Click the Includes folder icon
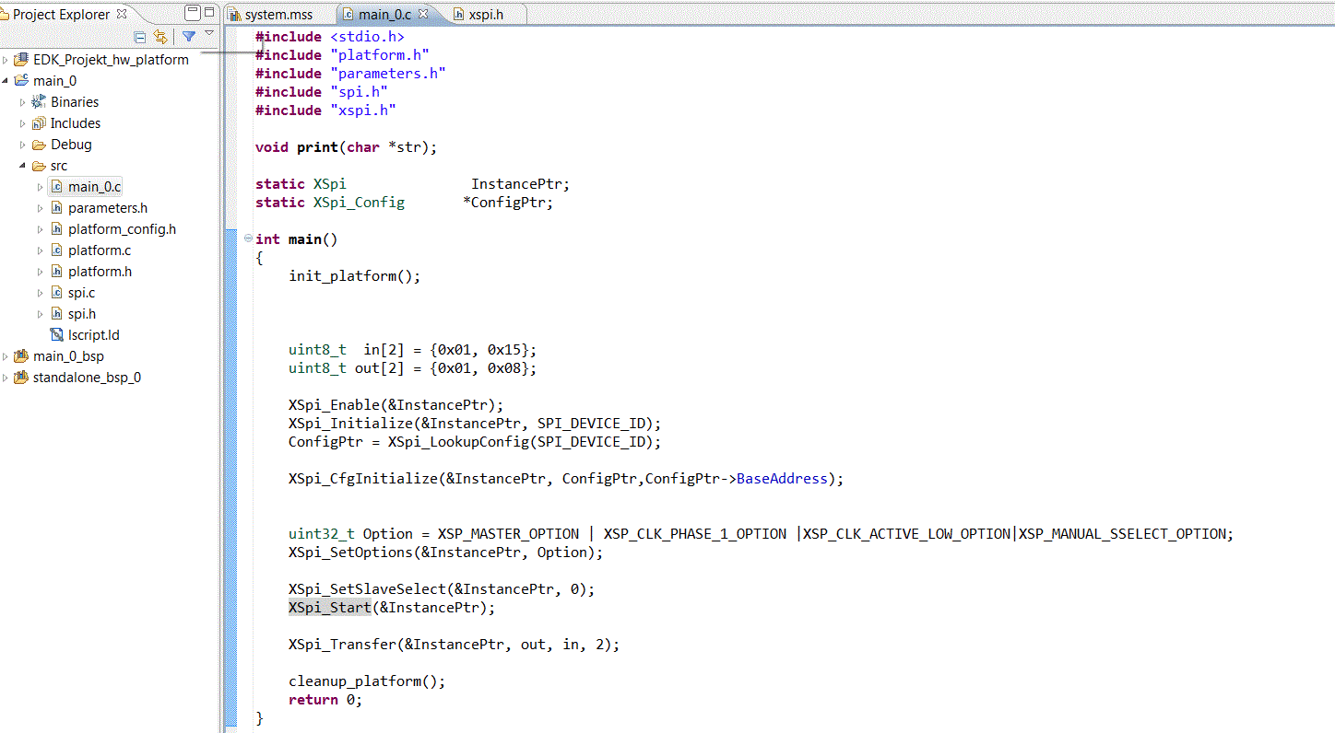The width and height of the screenshot is (1335, 733). pos(39,123)
